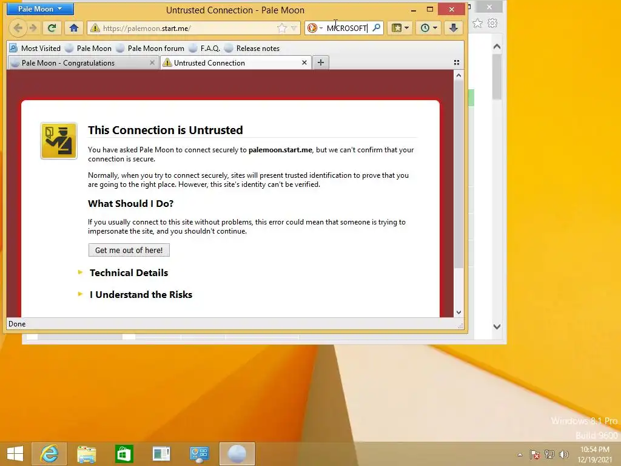Expand I Understand the Risks section
This screenshot has height=466, width=621.
click(x=141, y=294)
